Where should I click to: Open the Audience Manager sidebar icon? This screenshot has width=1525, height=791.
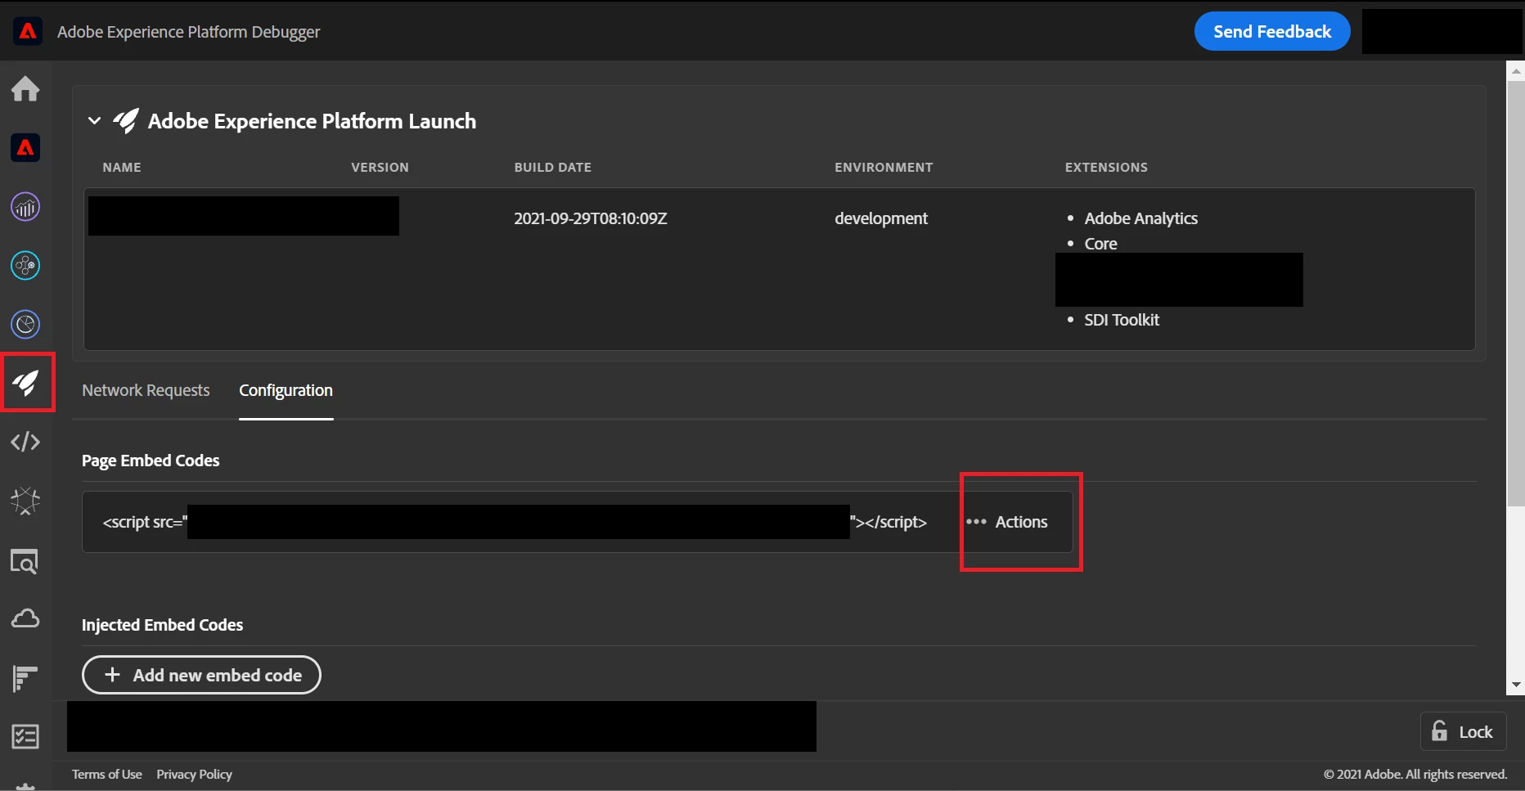point(25,265)
